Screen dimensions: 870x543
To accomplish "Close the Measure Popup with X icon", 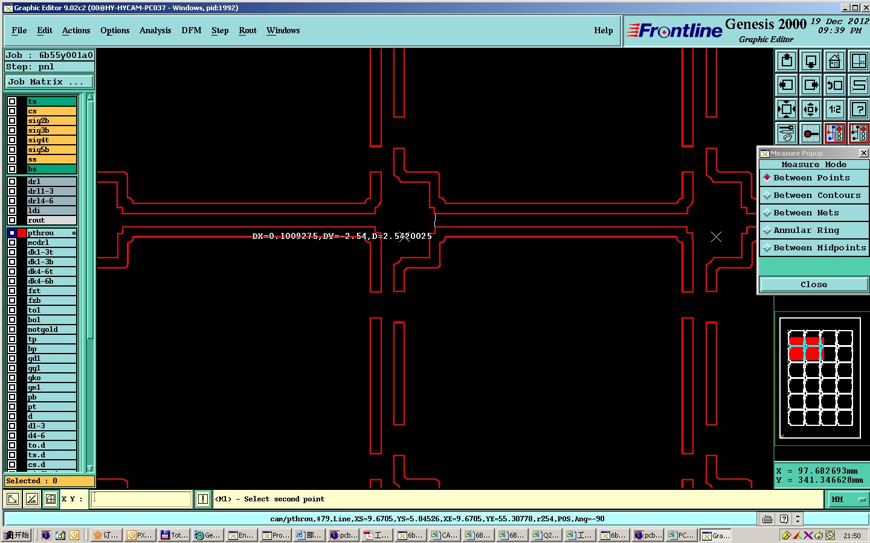I will click(863, 153).
